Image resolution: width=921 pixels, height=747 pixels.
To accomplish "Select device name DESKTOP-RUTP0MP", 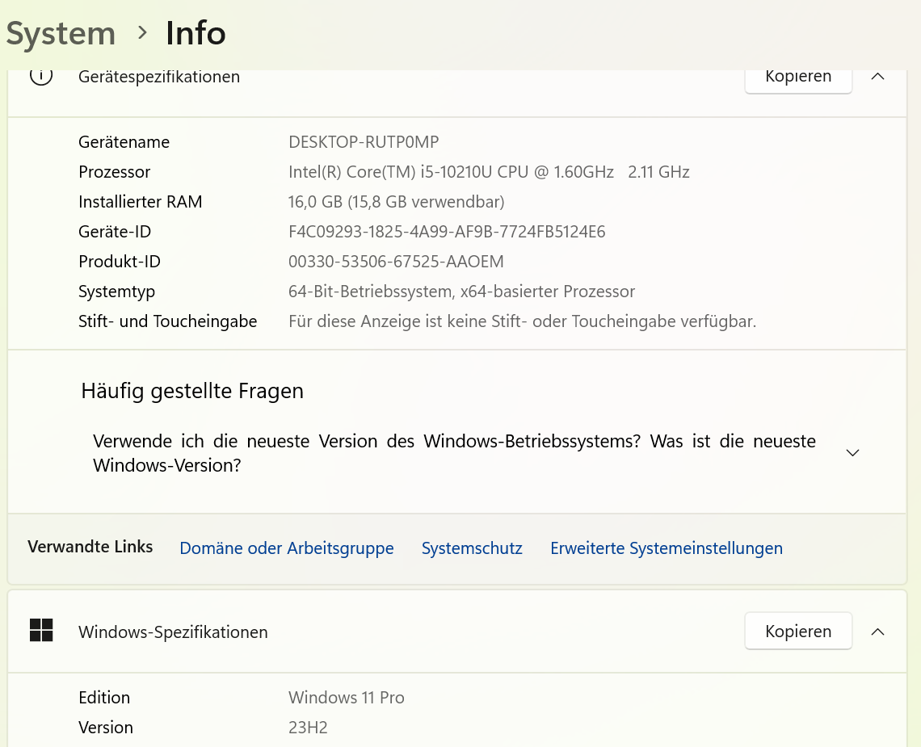I will click(x=364, y=142).
